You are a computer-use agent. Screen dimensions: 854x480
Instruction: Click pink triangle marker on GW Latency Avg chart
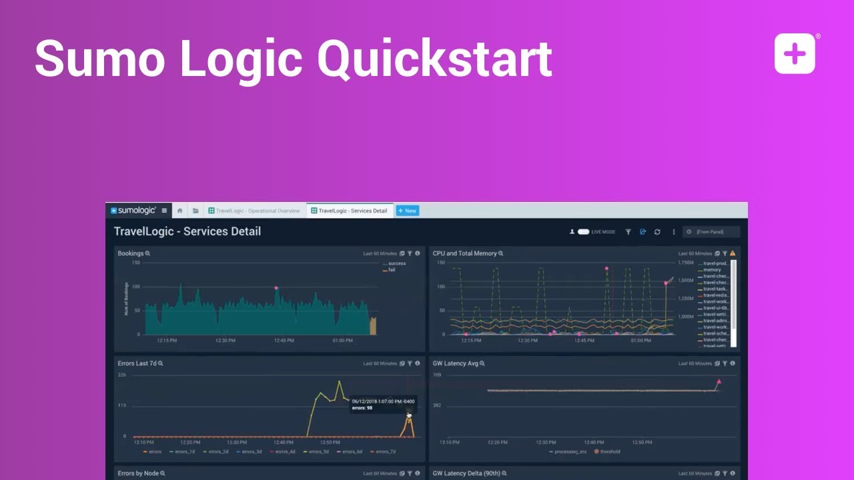pos(719,382)
